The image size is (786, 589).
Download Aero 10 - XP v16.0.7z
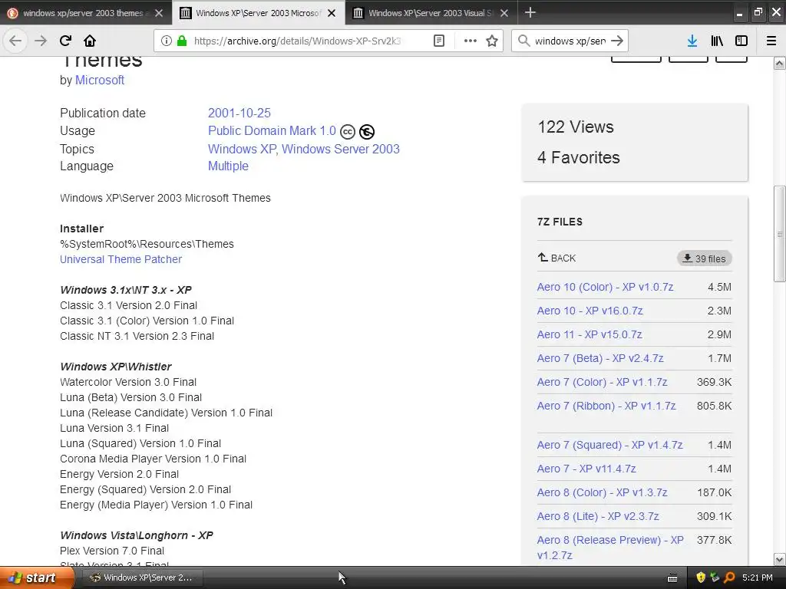589,311
